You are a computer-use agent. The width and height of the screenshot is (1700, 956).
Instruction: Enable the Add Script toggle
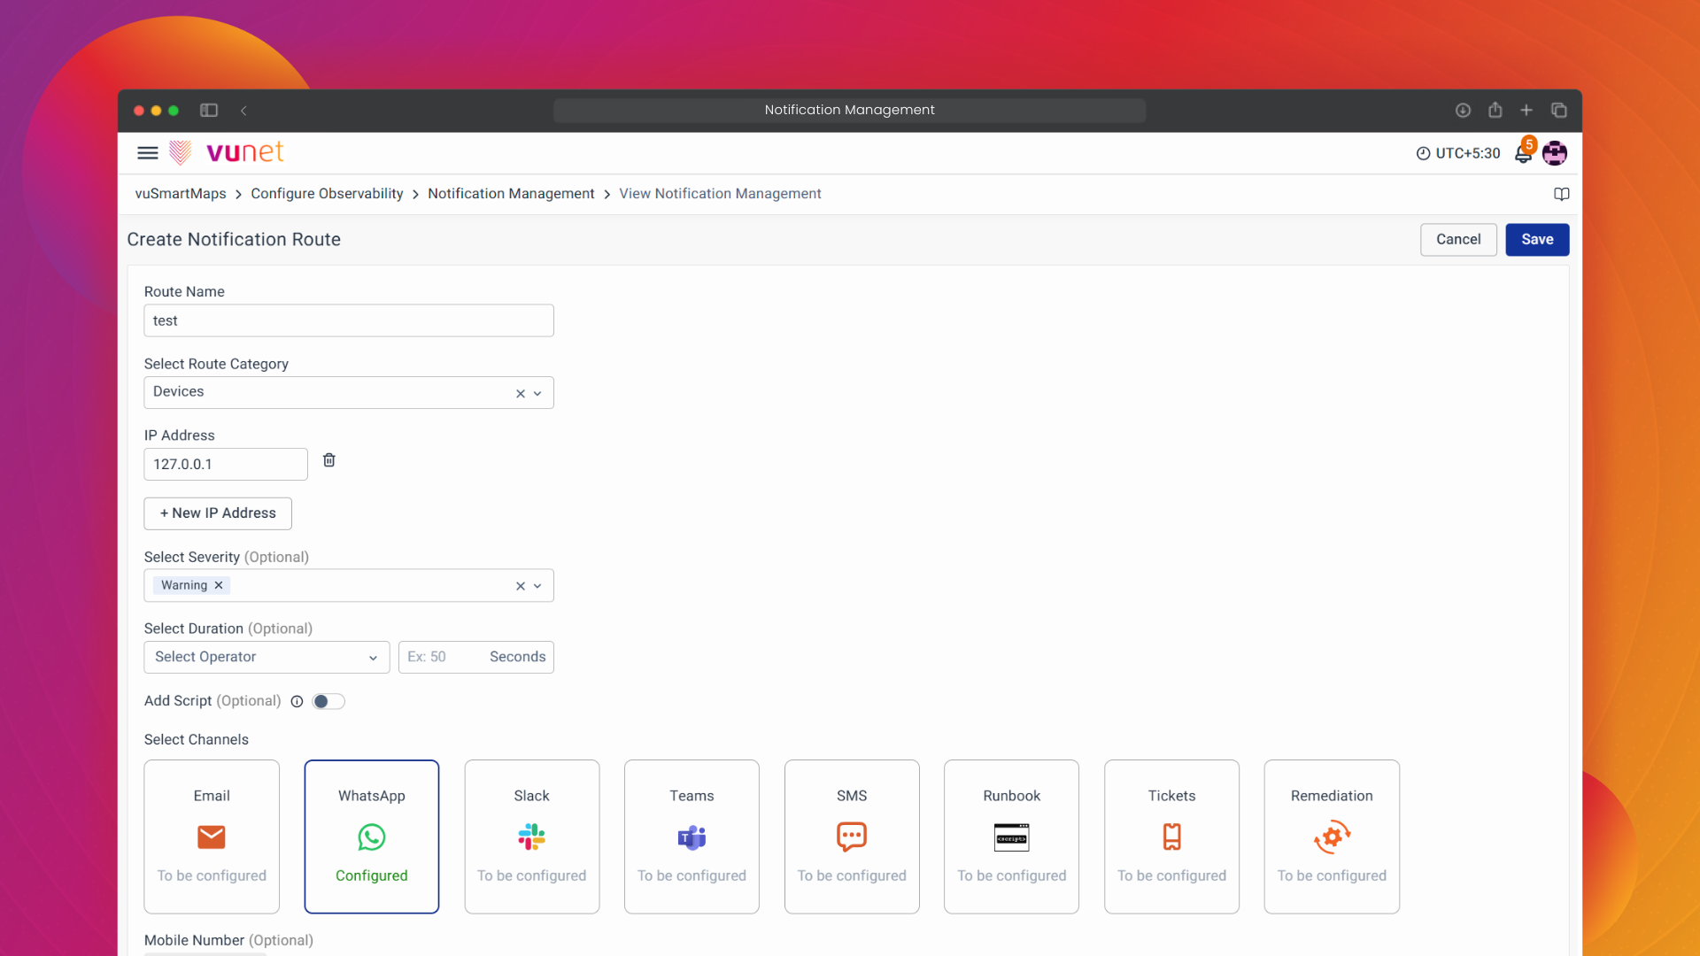328,702
